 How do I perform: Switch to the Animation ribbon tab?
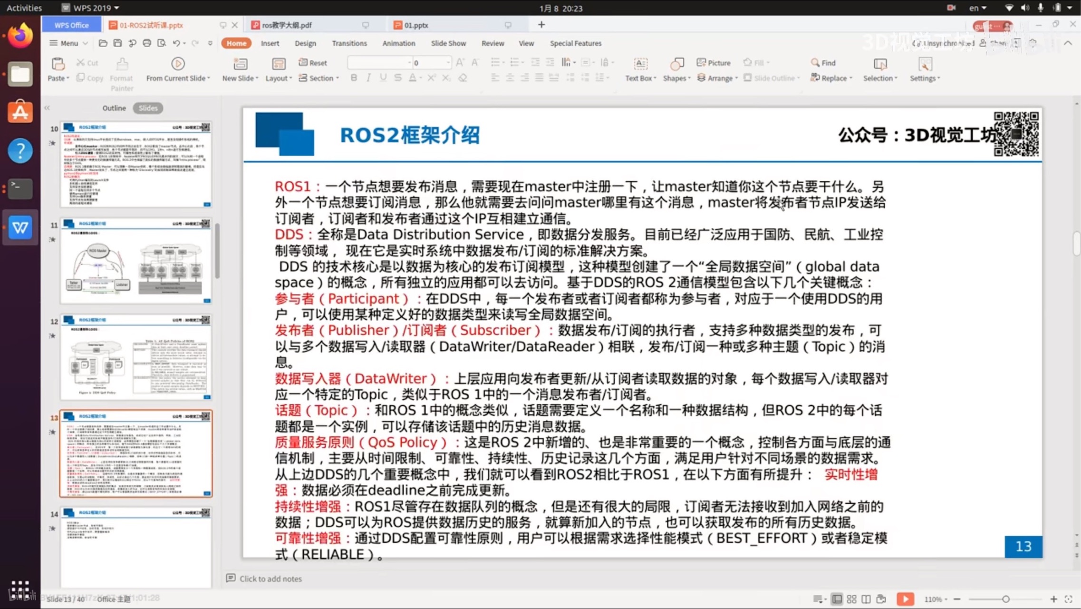coord(398,43)
